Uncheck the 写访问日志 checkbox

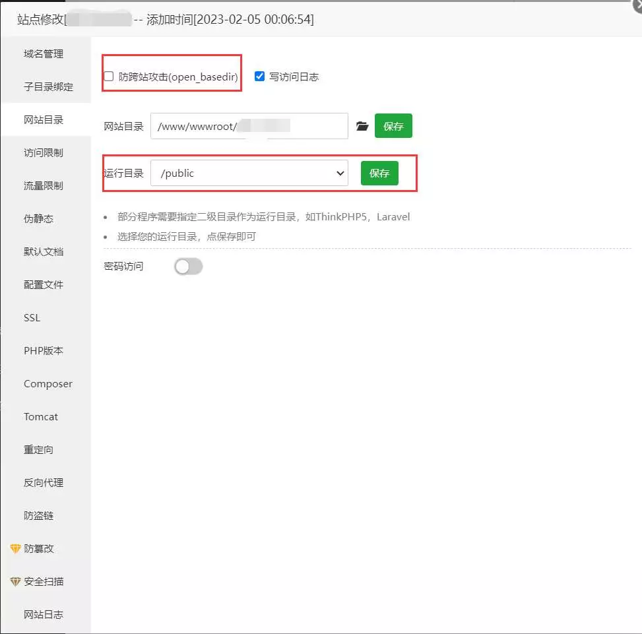coord(259,77)
